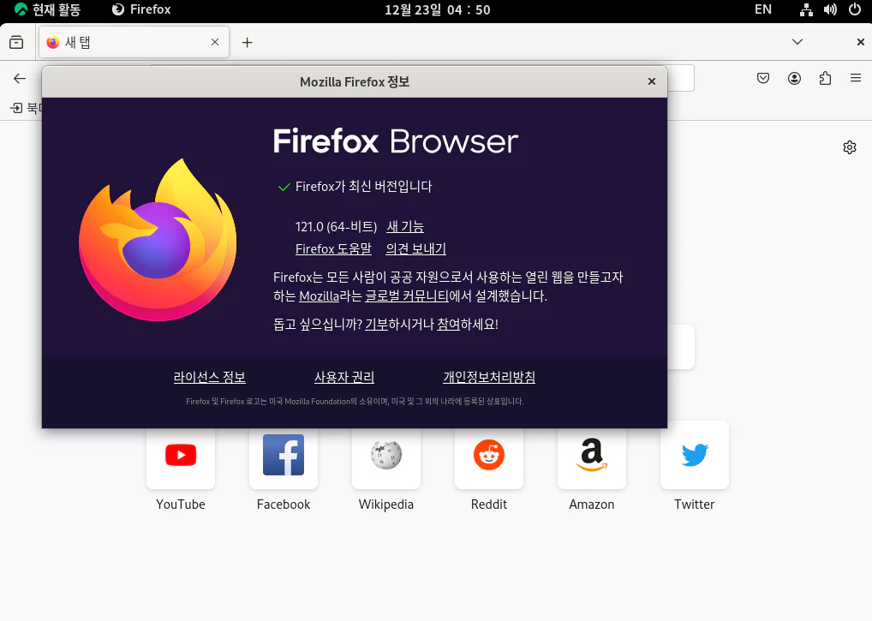This screenshot has height=621, width=872.
Task: Open the Twitter shortcut tile
Action: [x=695, y=466]
